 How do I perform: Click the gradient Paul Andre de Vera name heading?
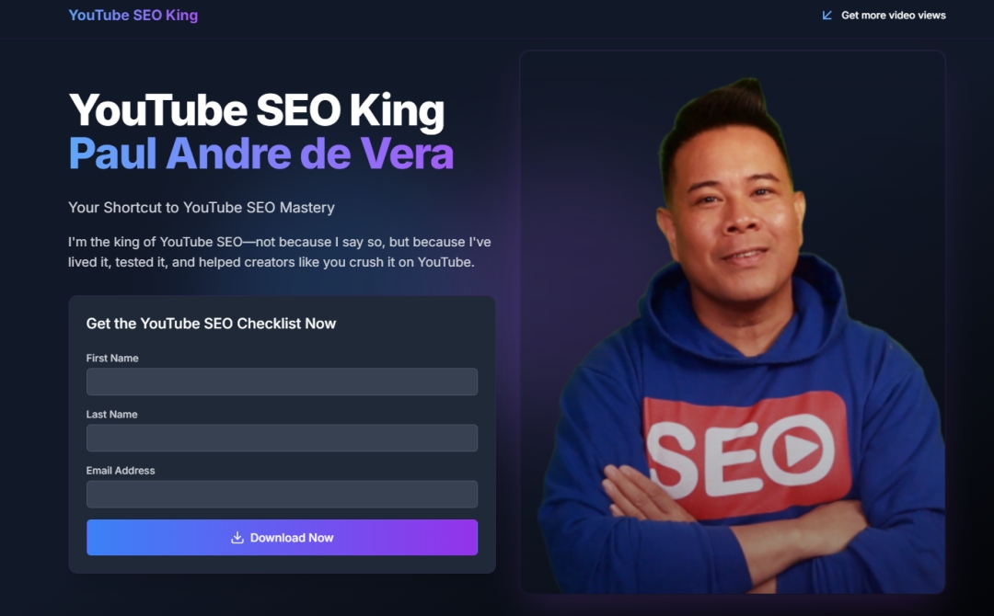[261, 154]
